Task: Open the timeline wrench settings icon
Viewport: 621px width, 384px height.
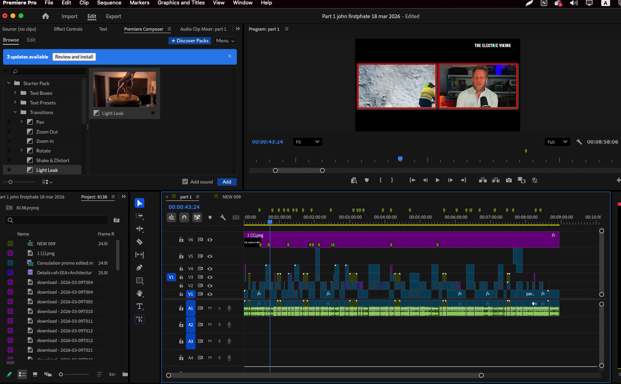Action: [223, 217]
